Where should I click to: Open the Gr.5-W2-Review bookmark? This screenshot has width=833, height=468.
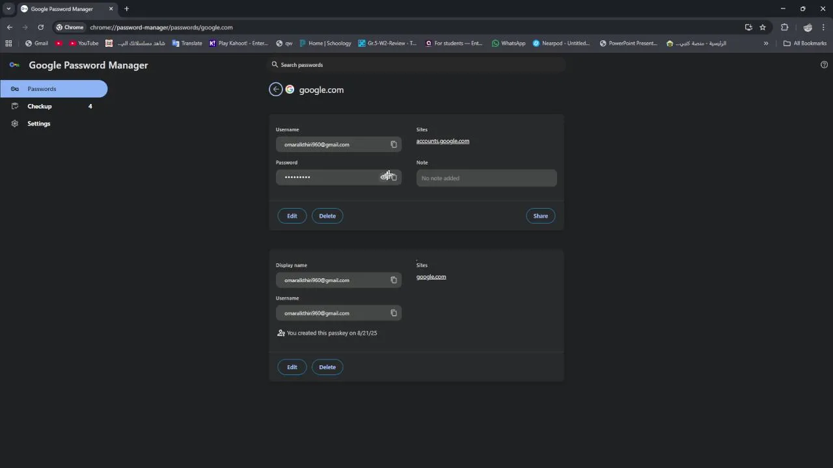pos(388,44)
